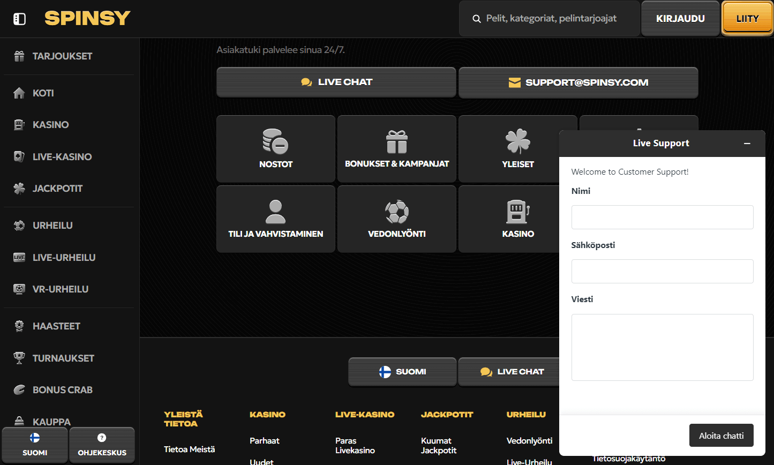Select the Koti house icon
The height and width of the screenshot is (465, 774).
[19, 93]
